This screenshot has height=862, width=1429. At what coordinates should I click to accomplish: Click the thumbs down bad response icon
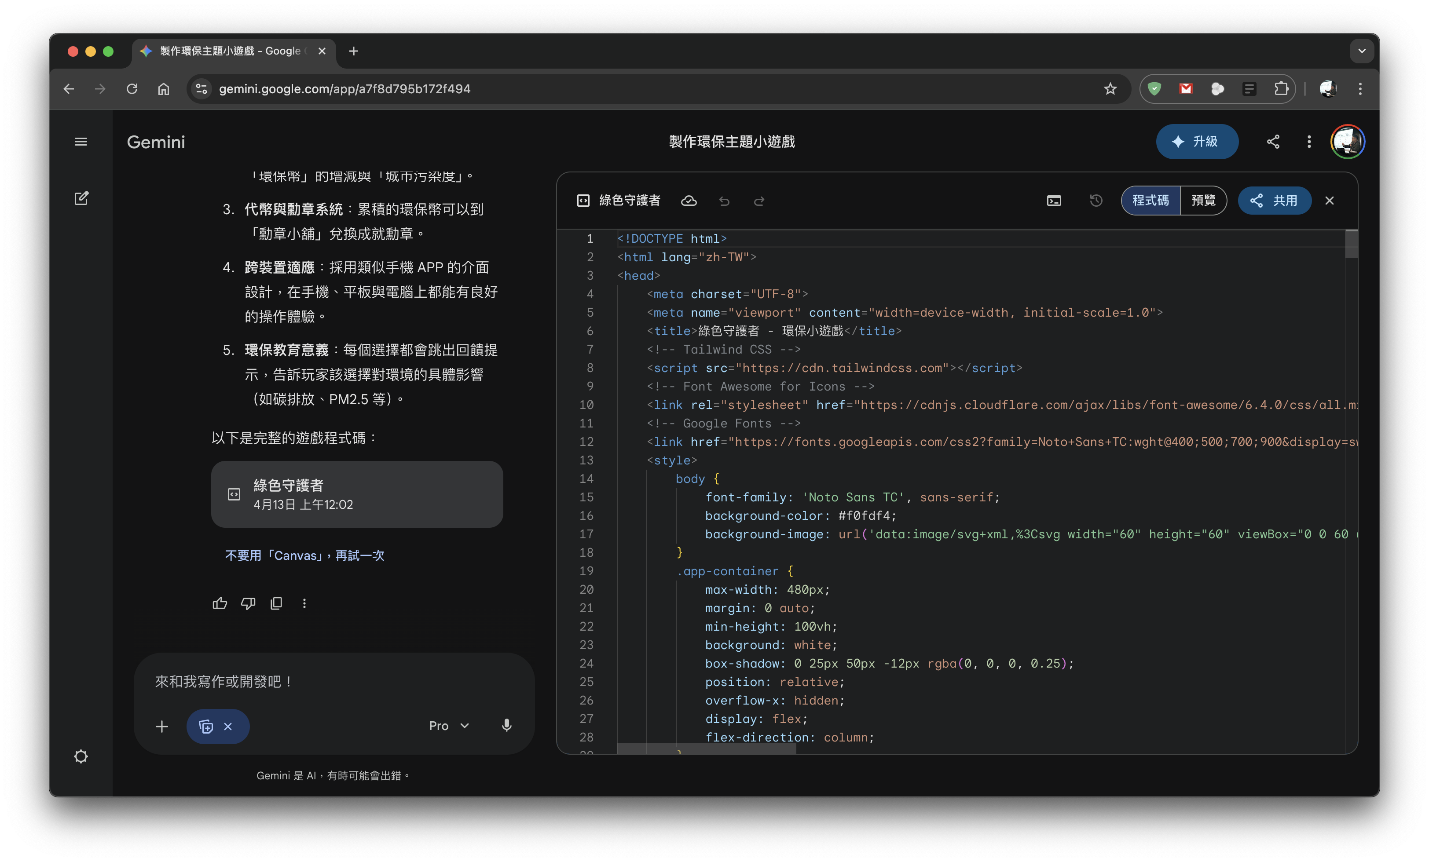[248, 603]
